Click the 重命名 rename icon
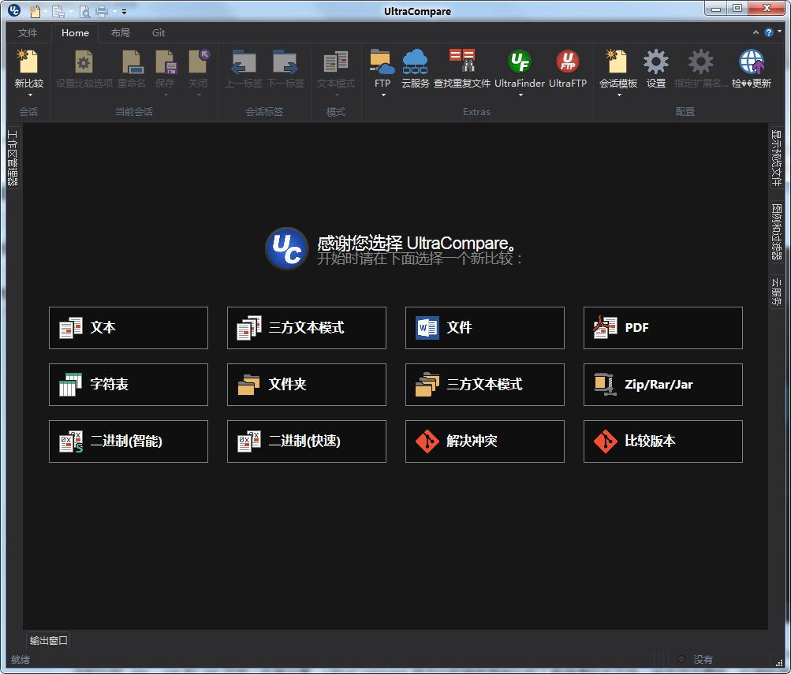The height and width of the screenshot is (674, 791). (132, 62)
